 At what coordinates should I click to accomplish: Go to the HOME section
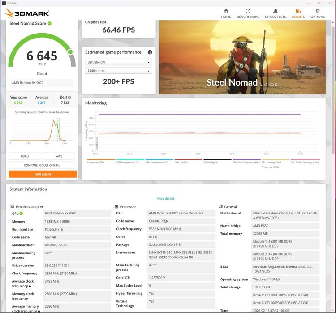226,13
